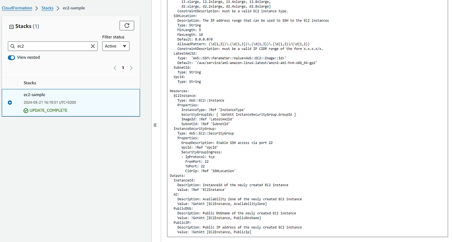Click the PublicIP: output line
Screen dimensions: 452x242
(x=182, y=222)
